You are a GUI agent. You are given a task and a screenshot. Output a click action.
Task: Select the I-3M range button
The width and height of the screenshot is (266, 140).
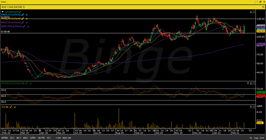(x=58, y=138)
